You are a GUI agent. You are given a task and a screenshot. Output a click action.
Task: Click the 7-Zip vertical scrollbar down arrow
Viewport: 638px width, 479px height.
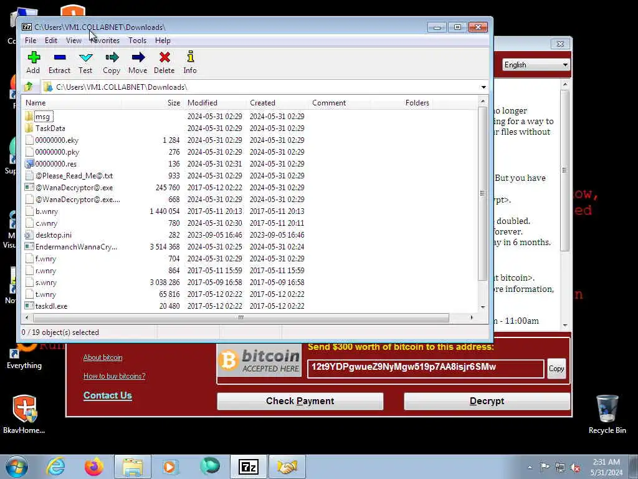pyautogui.click(x=483, y=307)
